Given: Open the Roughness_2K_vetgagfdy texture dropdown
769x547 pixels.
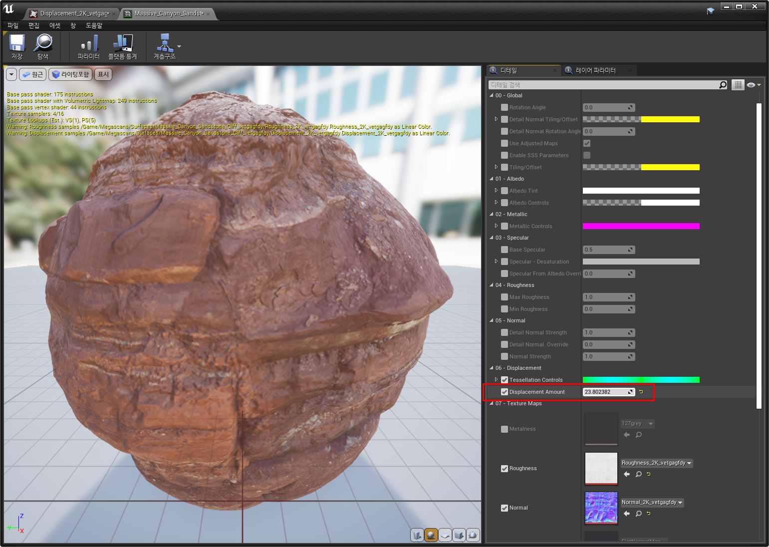Looking at the screenshot, I should pos(656,463).
